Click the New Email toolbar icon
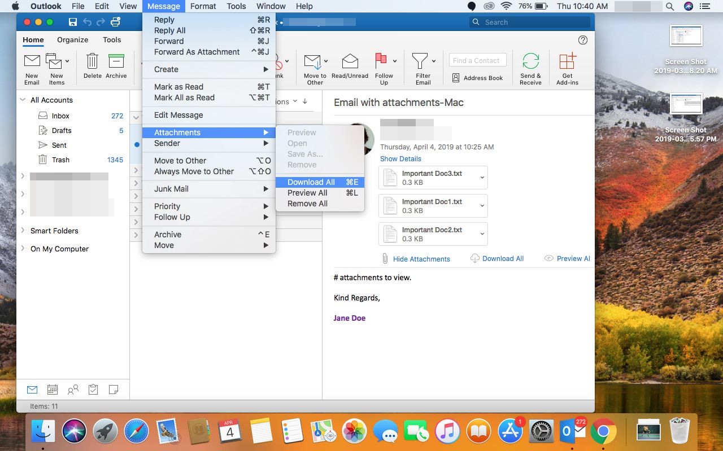 click(x=32, y=62)
